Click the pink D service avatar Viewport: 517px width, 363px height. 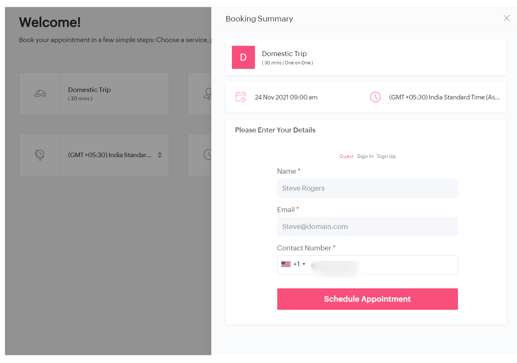[243, 57]
